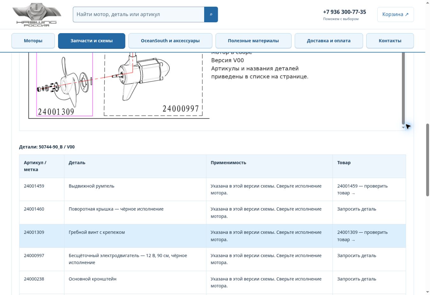Open Доставка и оплата tab

point(329,41)
